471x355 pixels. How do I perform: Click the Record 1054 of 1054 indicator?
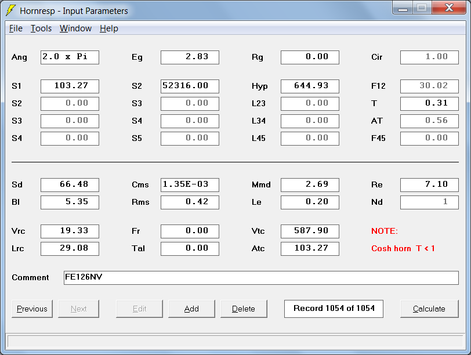(x=334, y=309)
